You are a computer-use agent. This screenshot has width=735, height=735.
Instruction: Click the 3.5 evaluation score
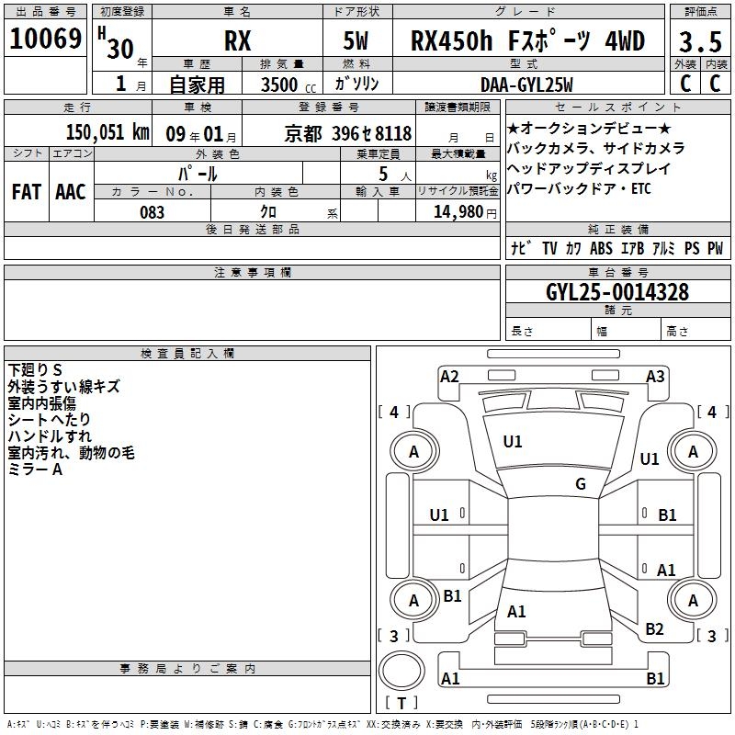point(700,41)
